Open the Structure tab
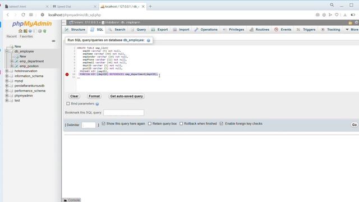Viewport: 359px width, 202px height. pyautogui.click(x=75, y=30)
